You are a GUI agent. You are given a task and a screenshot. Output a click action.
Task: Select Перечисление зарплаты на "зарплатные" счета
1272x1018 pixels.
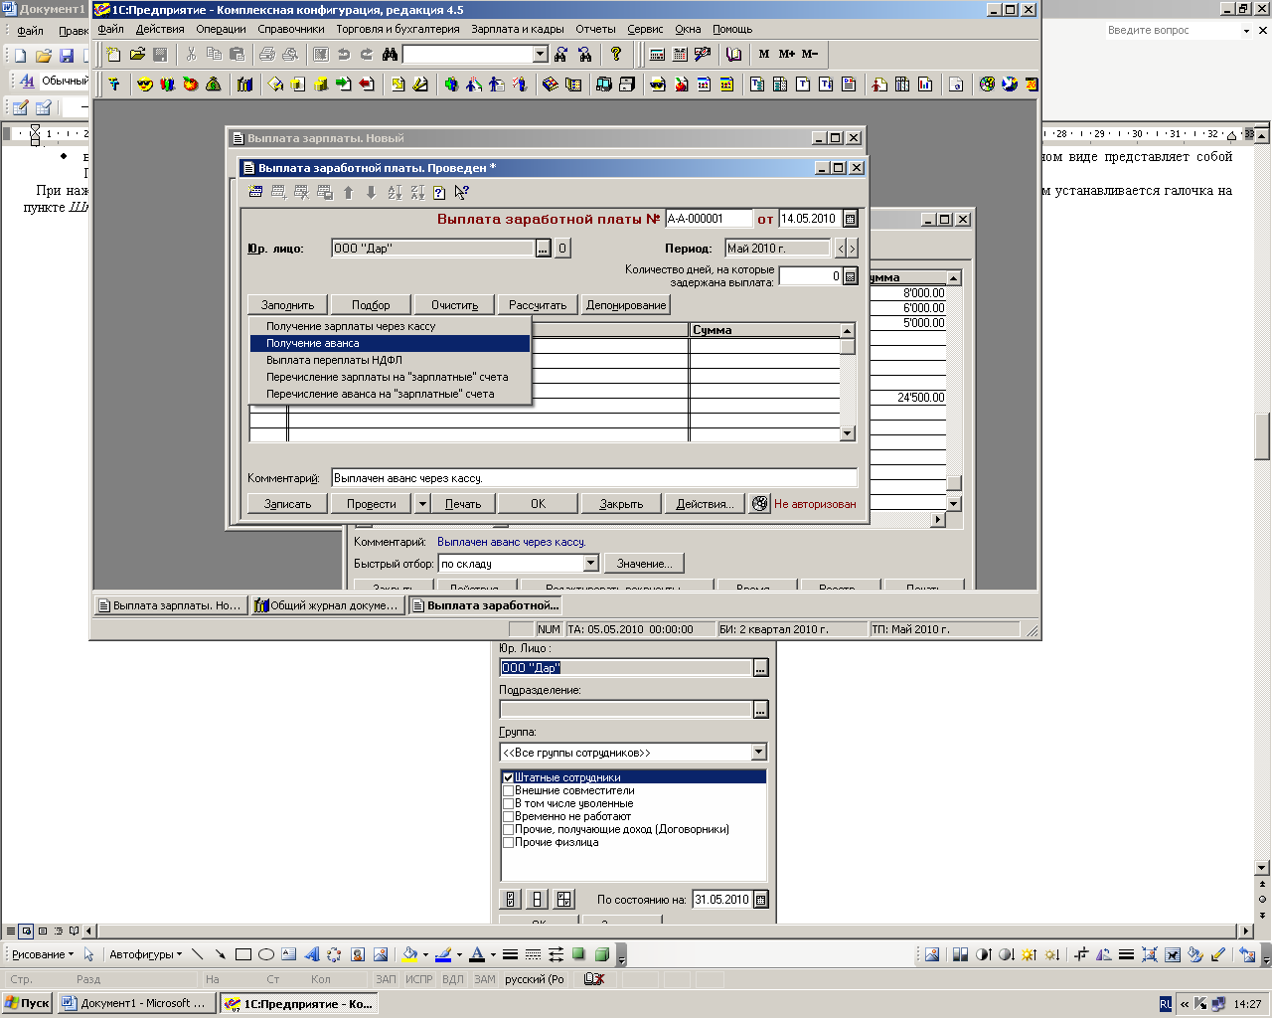(390, 377)
